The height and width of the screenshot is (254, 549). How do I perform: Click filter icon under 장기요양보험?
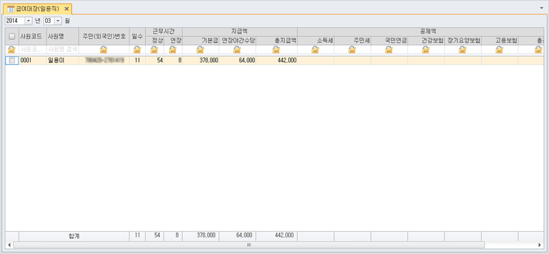point(463,49)
